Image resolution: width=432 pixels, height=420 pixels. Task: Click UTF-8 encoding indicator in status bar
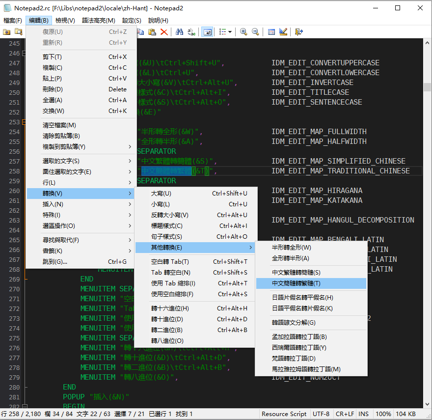pyautogui.click(x=321, y=414)
